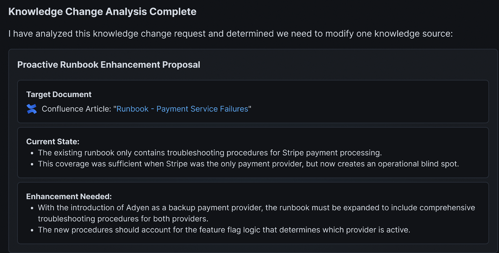Open the Runbook - Payment Service Failures link
This screenshot has width=499, height=253.
click(182, 109)
